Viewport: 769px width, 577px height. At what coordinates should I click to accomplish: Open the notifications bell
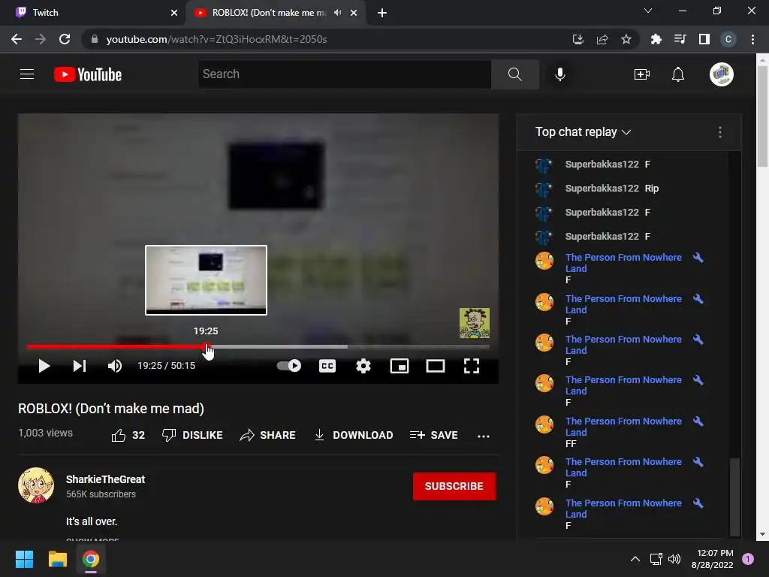click(x=678, y=74)
